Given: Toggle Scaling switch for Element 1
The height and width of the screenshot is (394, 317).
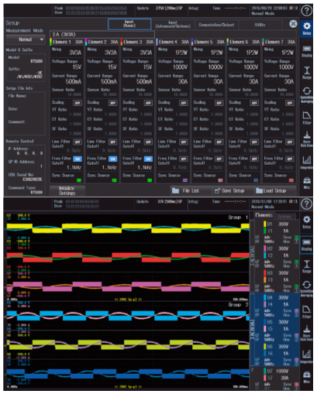Looking at the screenshot, I should tap(78, 103).
